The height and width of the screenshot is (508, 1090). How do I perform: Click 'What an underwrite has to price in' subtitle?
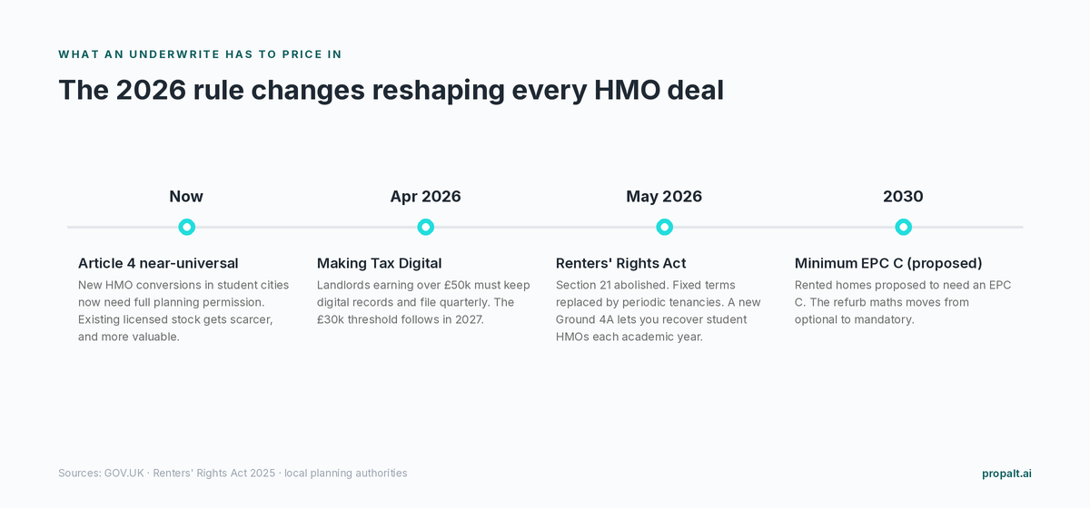200,54
